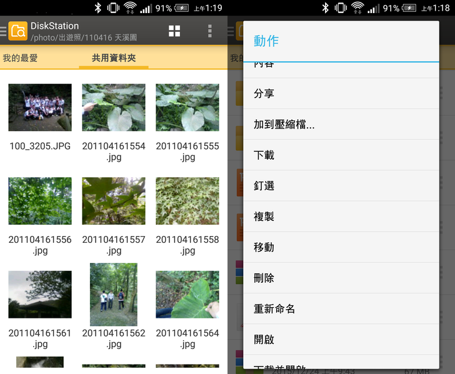Choose 移動 in the action menu
The width and height of the screenshot is (455, 374).
[x=341, y=247]
